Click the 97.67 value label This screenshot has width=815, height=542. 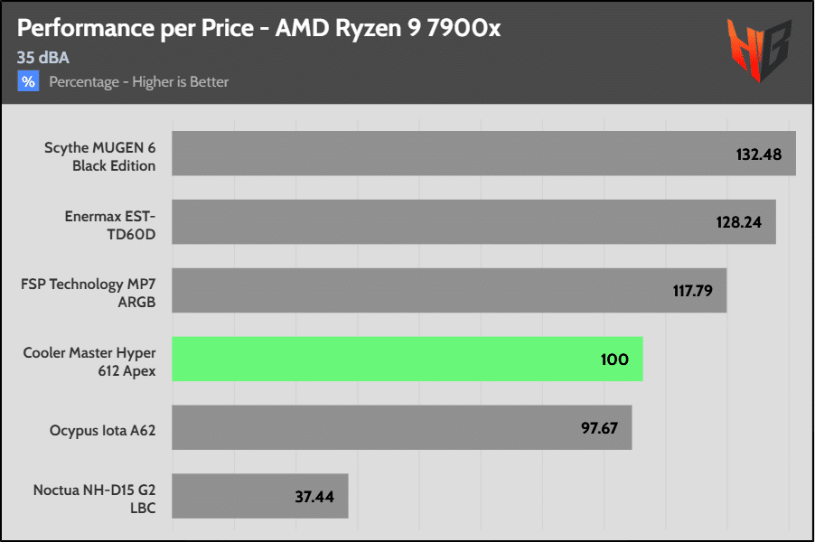coord(599,428)
